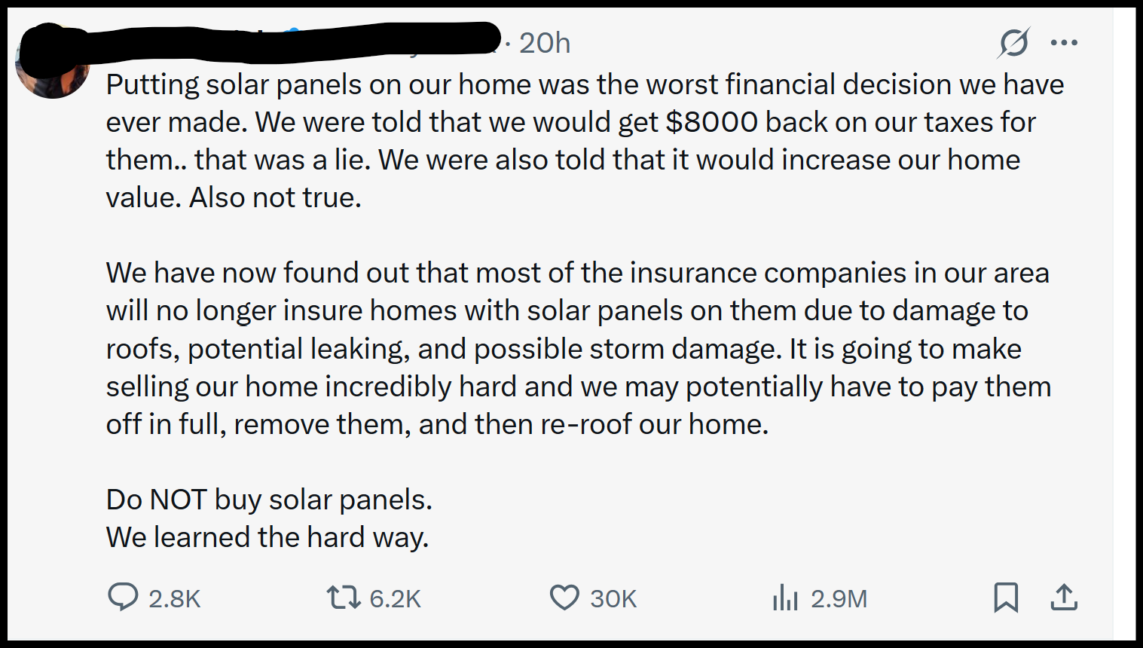Like the tweet with the heart icon
This screenshot has width=1143, height=648.
click(x=564, y=598)
